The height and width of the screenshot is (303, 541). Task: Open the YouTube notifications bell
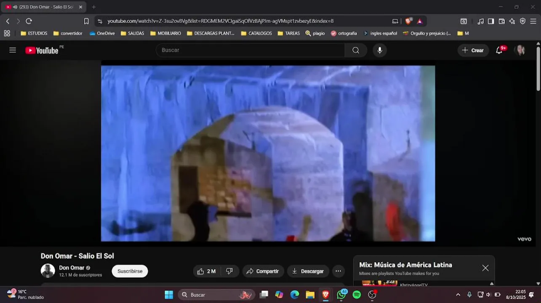point(499,50)
